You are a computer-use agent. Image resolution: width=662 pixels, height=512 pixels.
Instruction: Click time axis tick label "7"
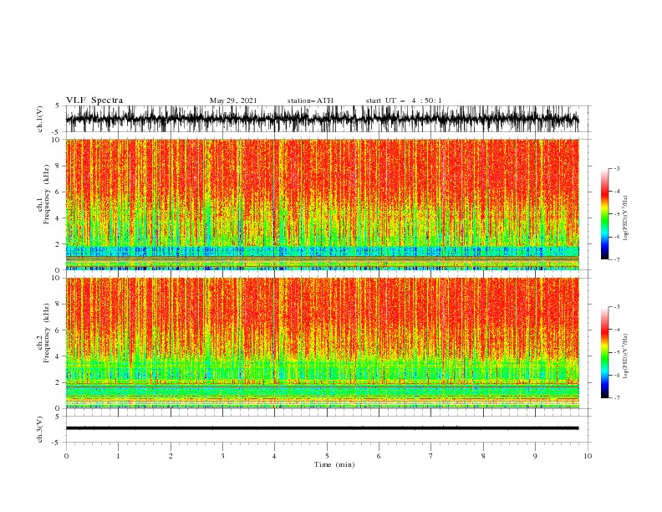431,456
